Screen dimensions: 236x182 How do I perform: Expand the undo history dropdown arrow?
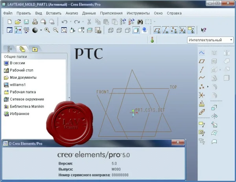coord(70,22)
